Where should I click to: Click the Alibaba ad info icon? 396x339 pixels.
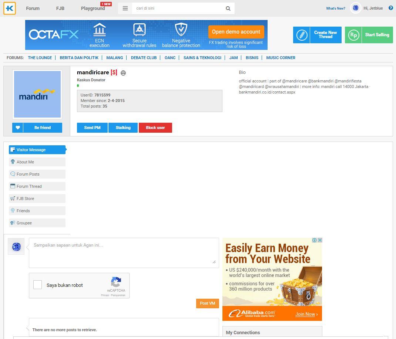click(x=315, y=240)
